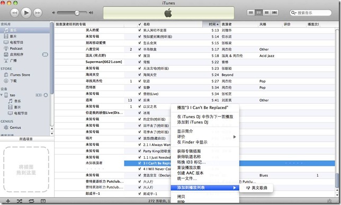341x205 pixels.
Task: Click sidebar scroll down arrow
Action: [52, 133]
